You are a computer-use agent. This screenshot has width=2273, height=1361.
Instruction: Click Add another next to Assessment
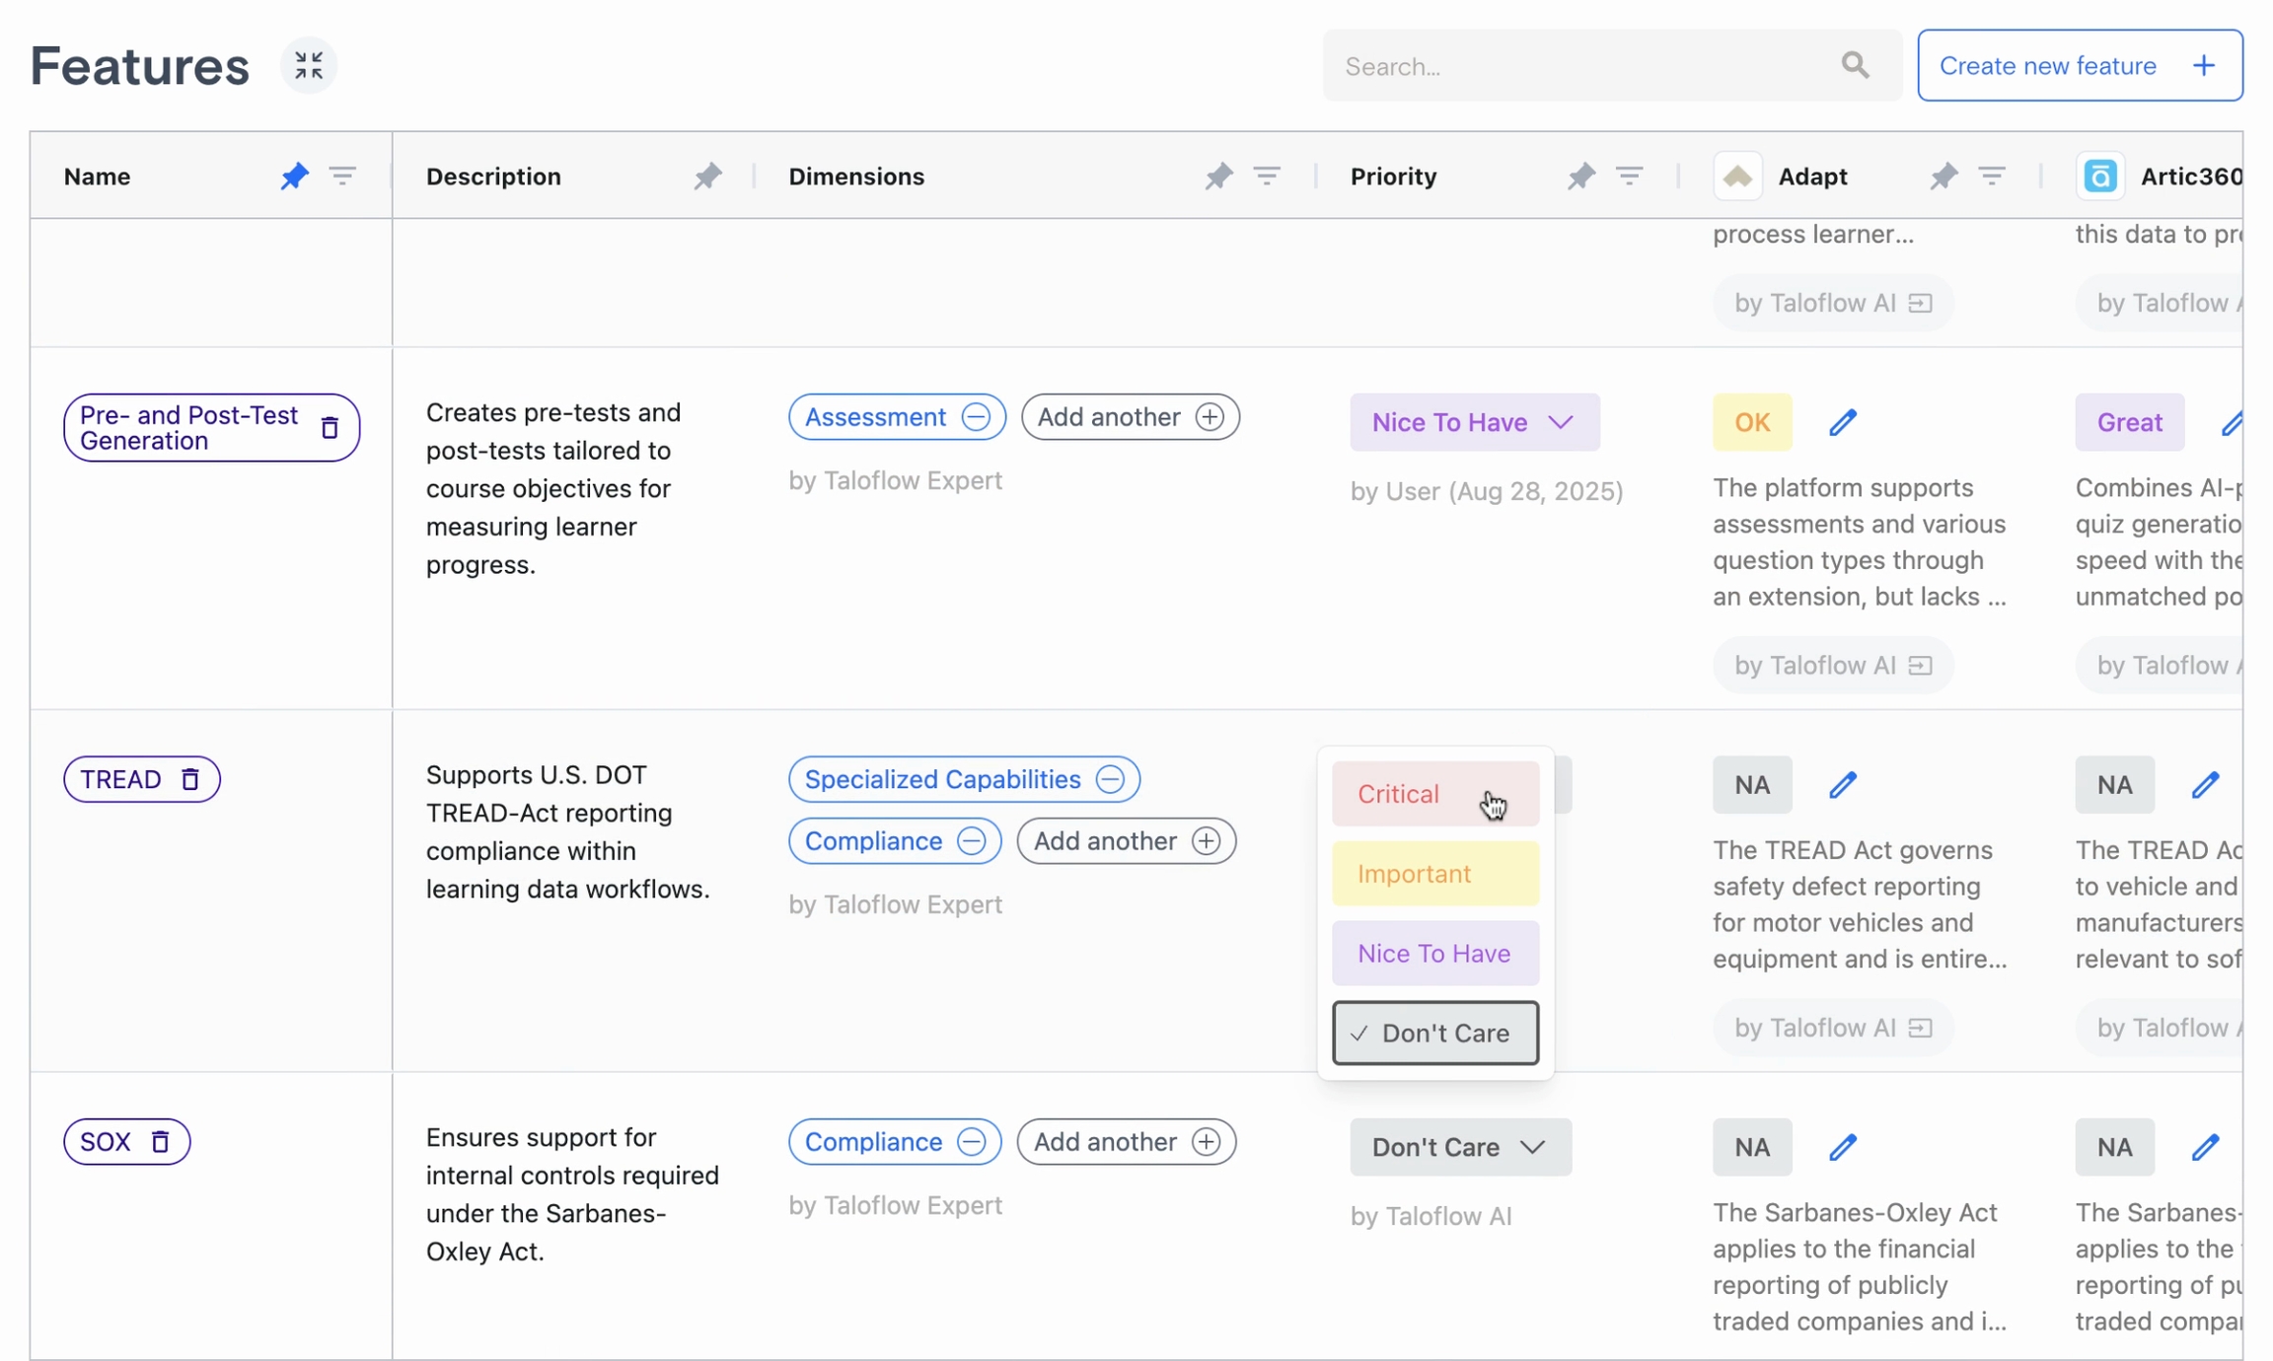[x=1130, y=417]
